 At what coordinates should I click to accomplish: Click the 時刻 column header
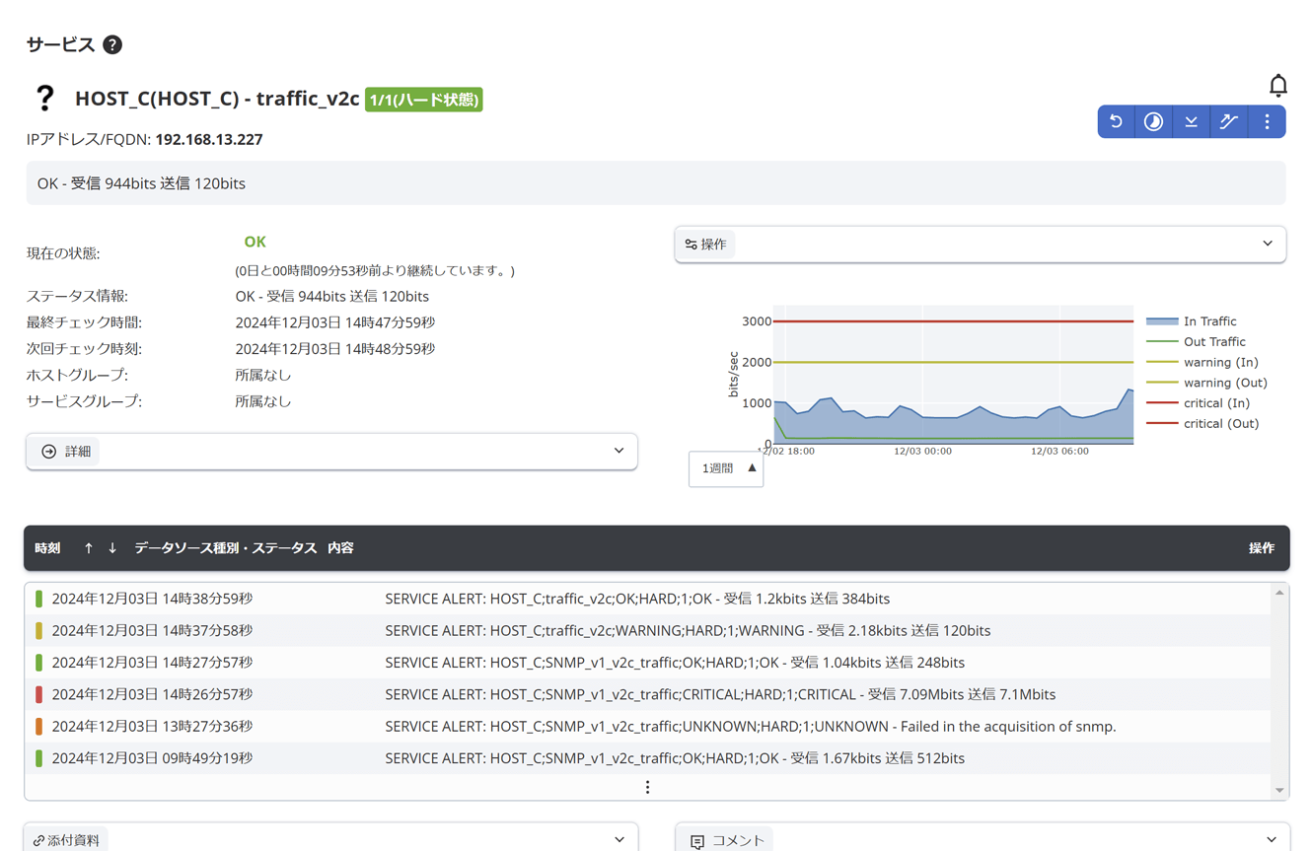(x=47, y=548)
